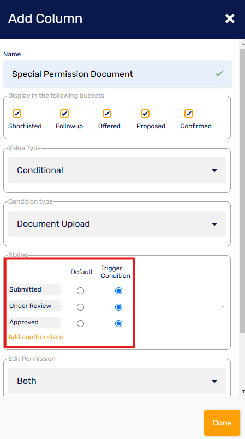The image size is (245, 439).
Task: Toggle the Proposed bucket checkbox
Action: [x=145, y=114]
